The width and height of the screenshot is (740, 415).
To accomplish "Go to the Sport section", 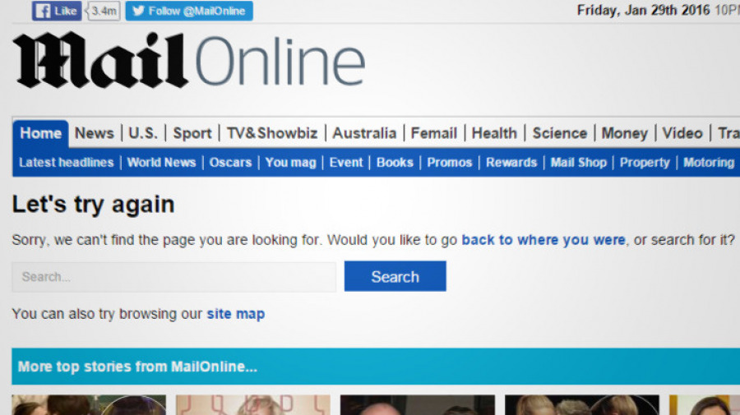I will coord(192,133).
